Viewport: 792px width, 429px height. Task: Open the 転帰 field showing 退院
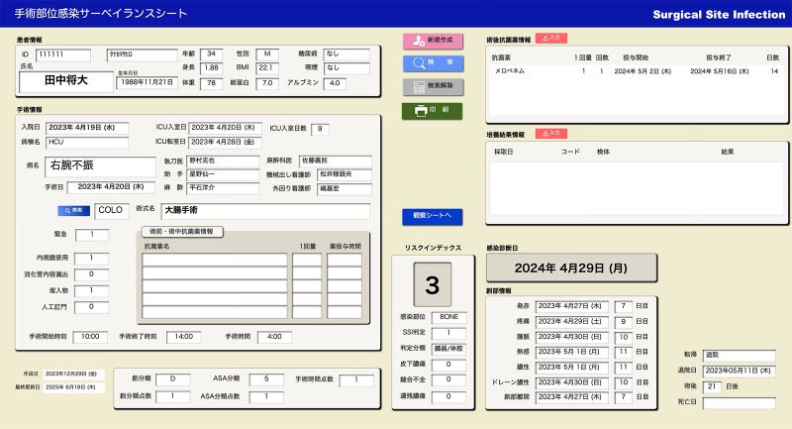(739, 353)
